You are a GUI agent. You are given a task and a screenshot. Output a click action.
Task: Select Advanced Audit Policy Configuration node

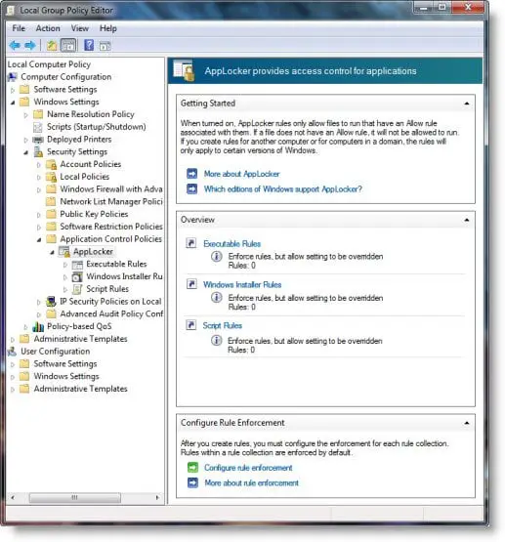pyautogui.click(x=111, y=313)
